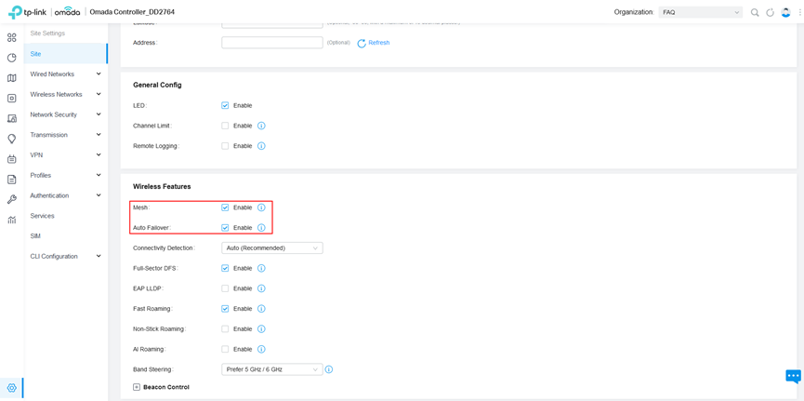Click the info icon next to Mesh
The width and height of the screenshot is (804, 401).
[x=261, y=207]
